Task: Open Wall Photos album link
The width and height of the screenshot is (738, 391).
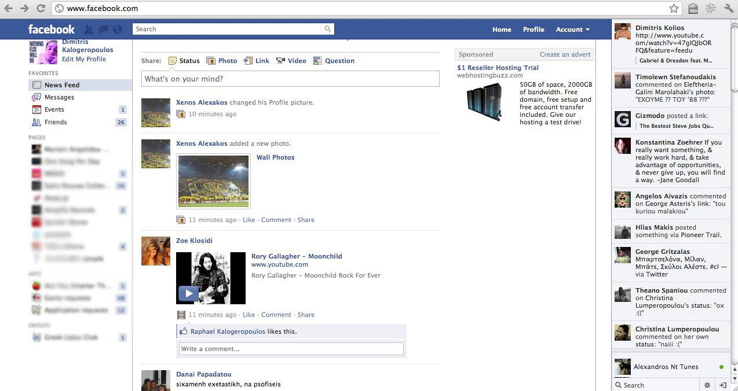Action: (276, 157)
